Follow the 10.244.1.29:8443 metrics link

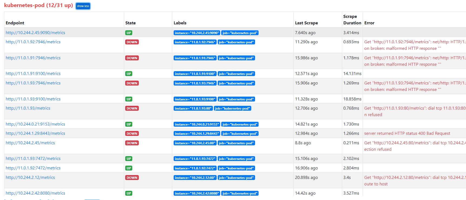point(35,133)
